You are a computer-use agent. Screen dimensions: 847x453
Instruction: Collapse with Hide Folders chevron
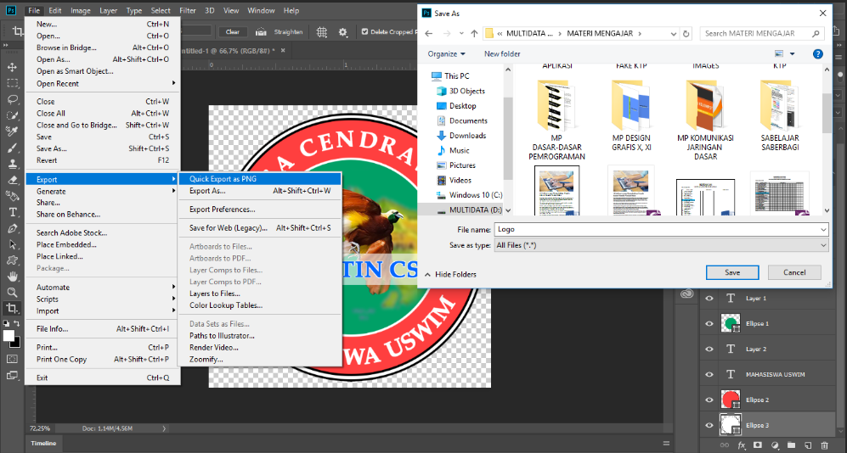(427, 275)
